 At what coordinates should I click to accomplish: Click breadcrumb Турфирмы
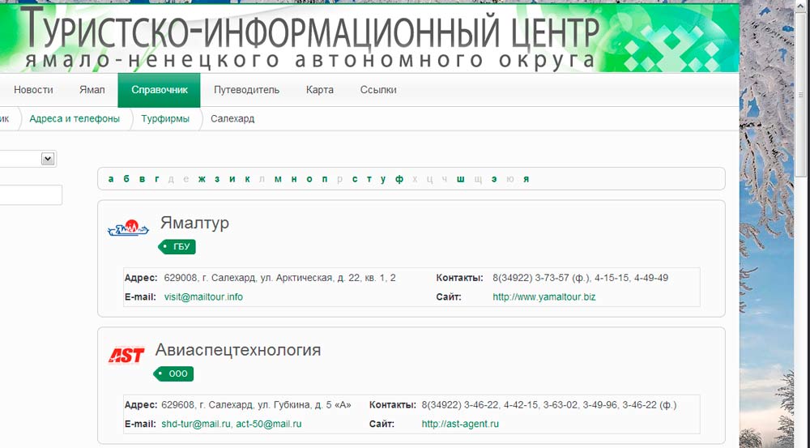click(165, 119)
